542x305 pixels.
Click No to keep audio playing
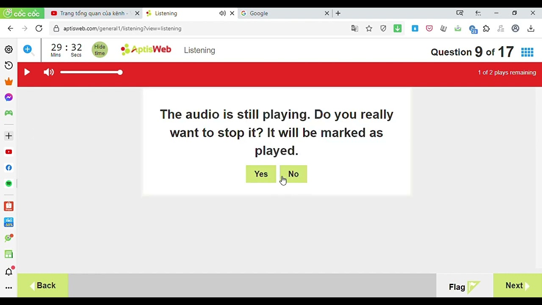point(293,174)
